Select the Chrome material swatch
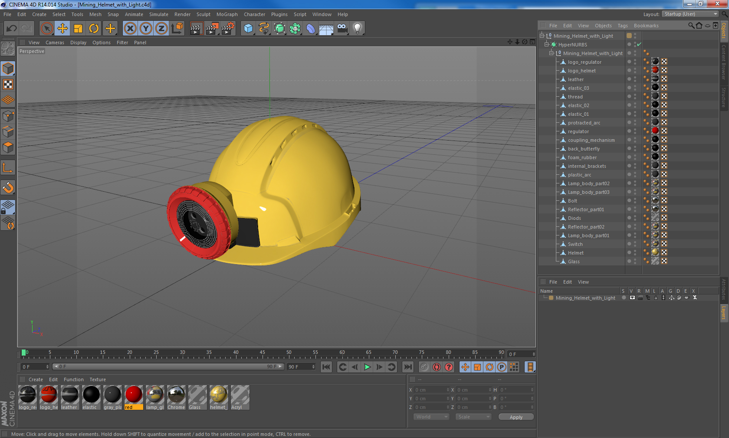Image resolution: width=729 pixels, height=438 pixels. (x=176, y=397)
